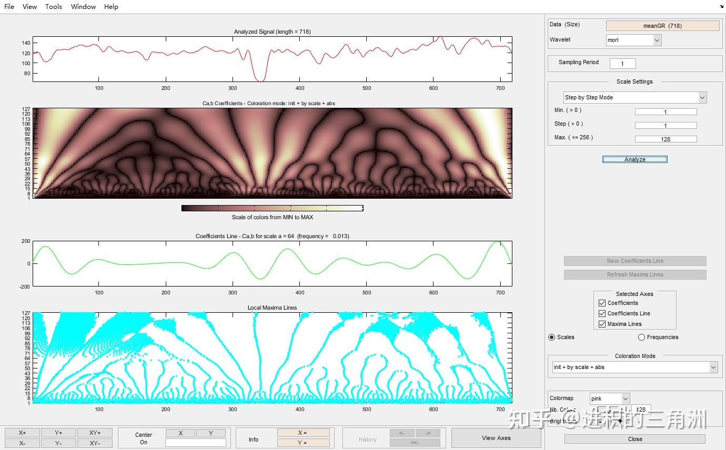The height and width of the screenshot is (450, 726).
Task: Zoom out vertically with Y-
Action: pos(58,443)
